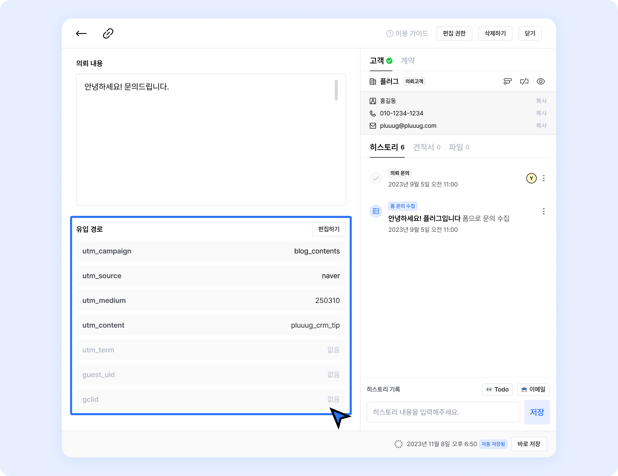
Task: Open more options for 폼 문의 수집 entry
Action: pos(544,211)
